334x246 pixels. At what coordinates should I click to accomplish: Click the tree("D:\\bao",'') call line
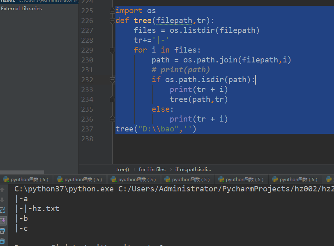click(156, 129)
